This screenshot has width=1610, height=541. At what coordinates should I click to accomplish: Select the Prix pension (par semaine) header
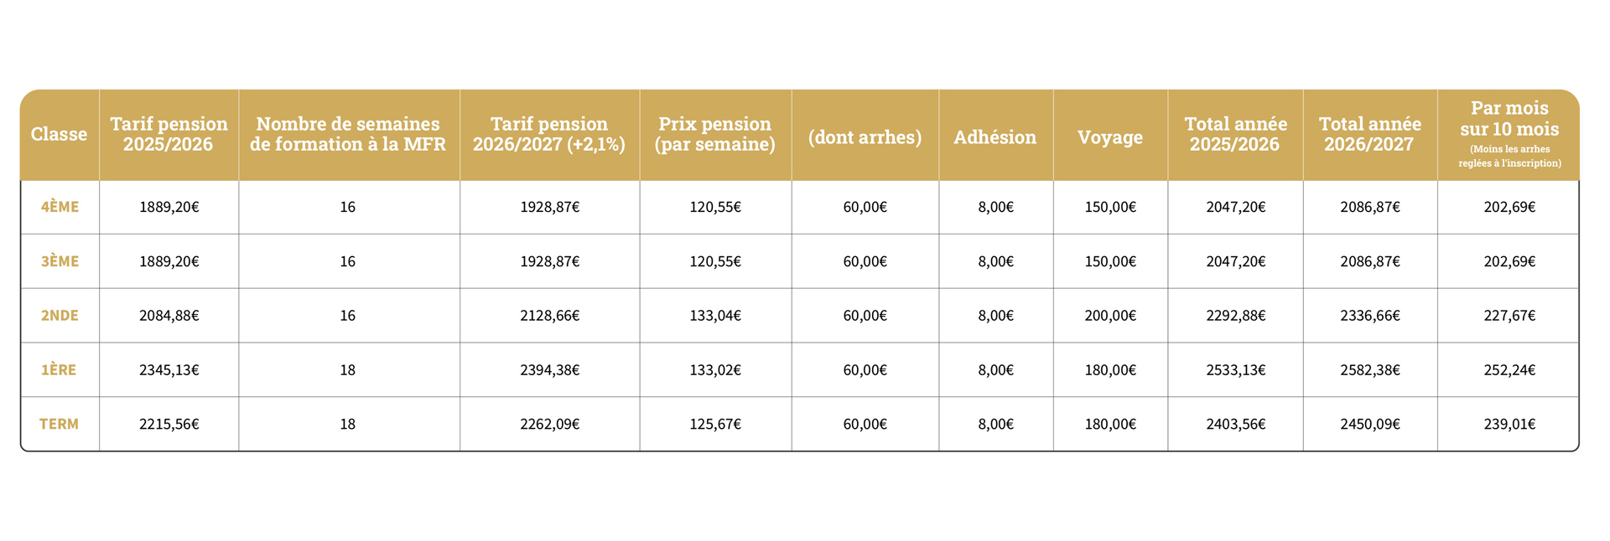[714, 134]
